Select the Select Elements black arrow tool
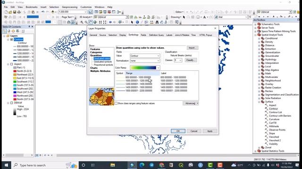 132,22
